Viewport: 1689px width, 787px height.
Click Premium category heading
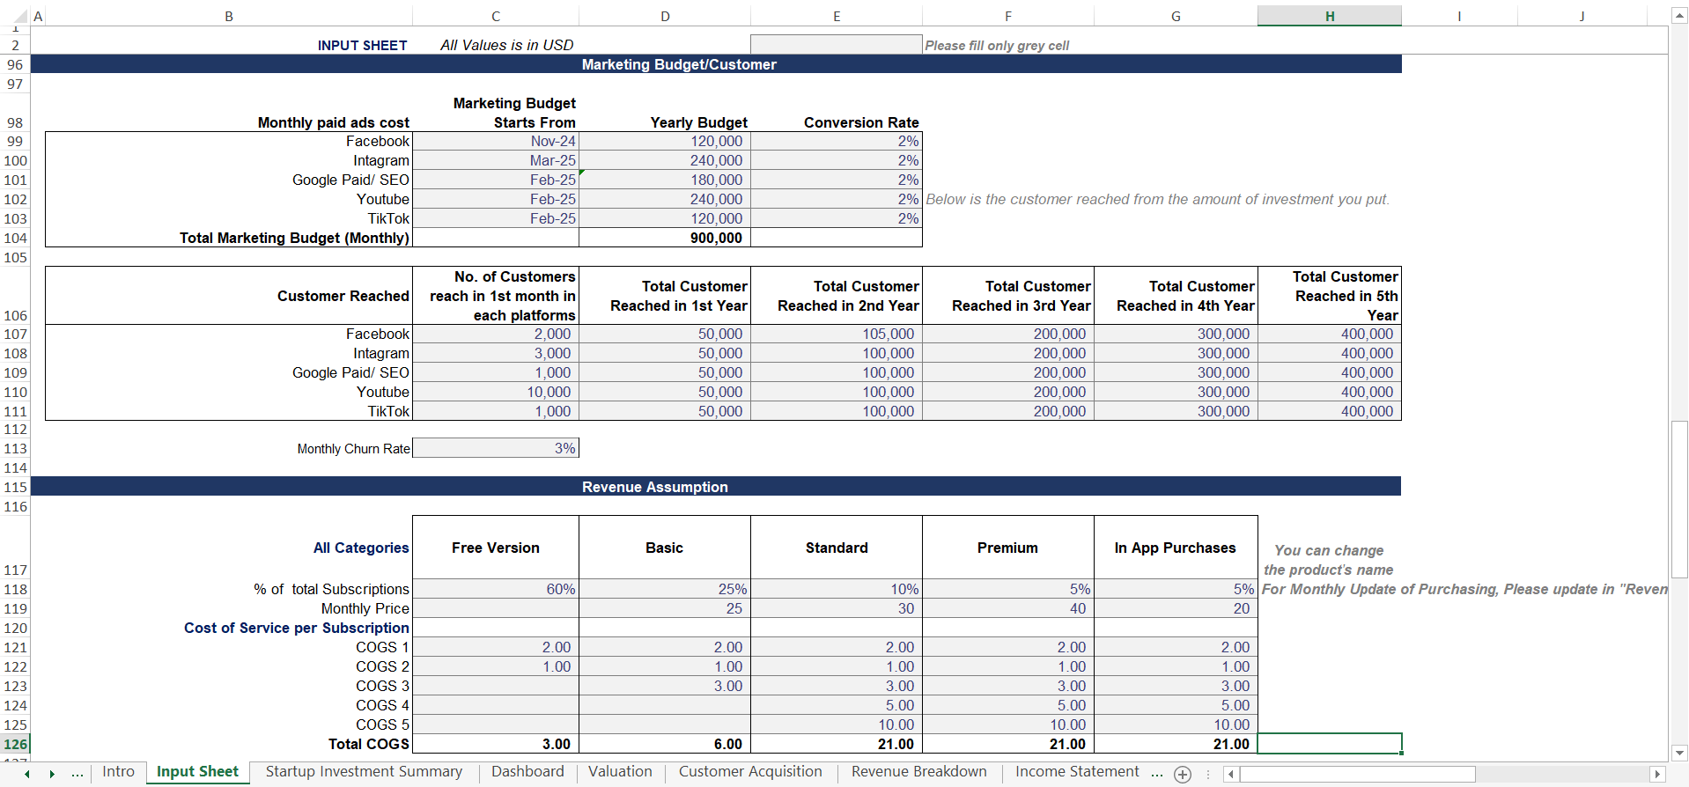pyautogui.click(x=1008, y=548)
